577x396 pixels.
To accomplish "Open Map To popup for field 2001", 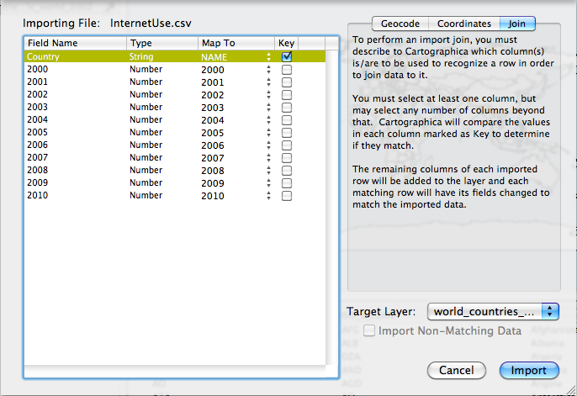I will tap(268, 82).
